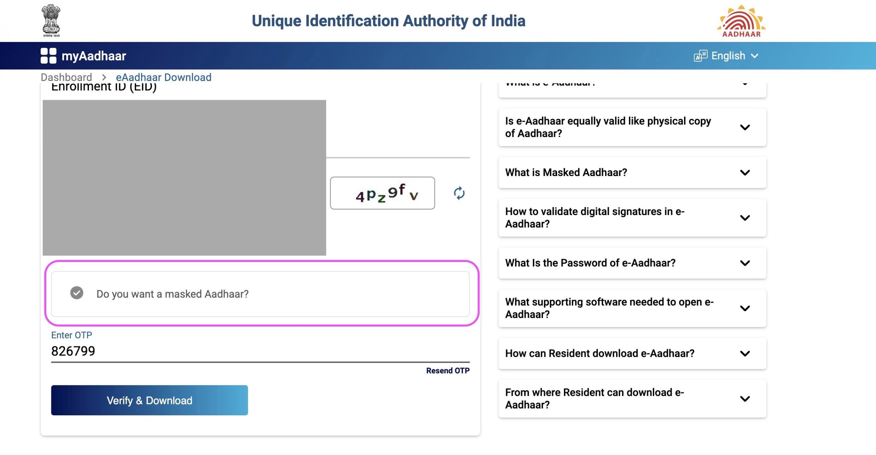Viewport: 876px width, 455px height.
Task: Click the Dashboard breadcrumb menu item
Action: pos(65,77)
